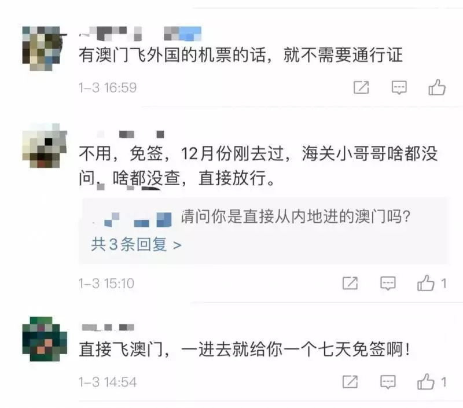Screen dimensions: 463x408
Task: Open second commenter's blurred username
Action: pos(130,134)
